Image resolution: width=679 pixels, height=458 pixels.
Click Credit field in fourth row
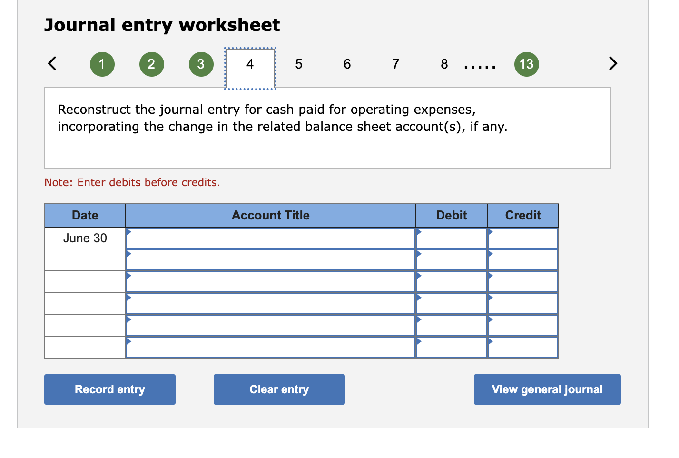pyautogui.click(x=523, y=304)
